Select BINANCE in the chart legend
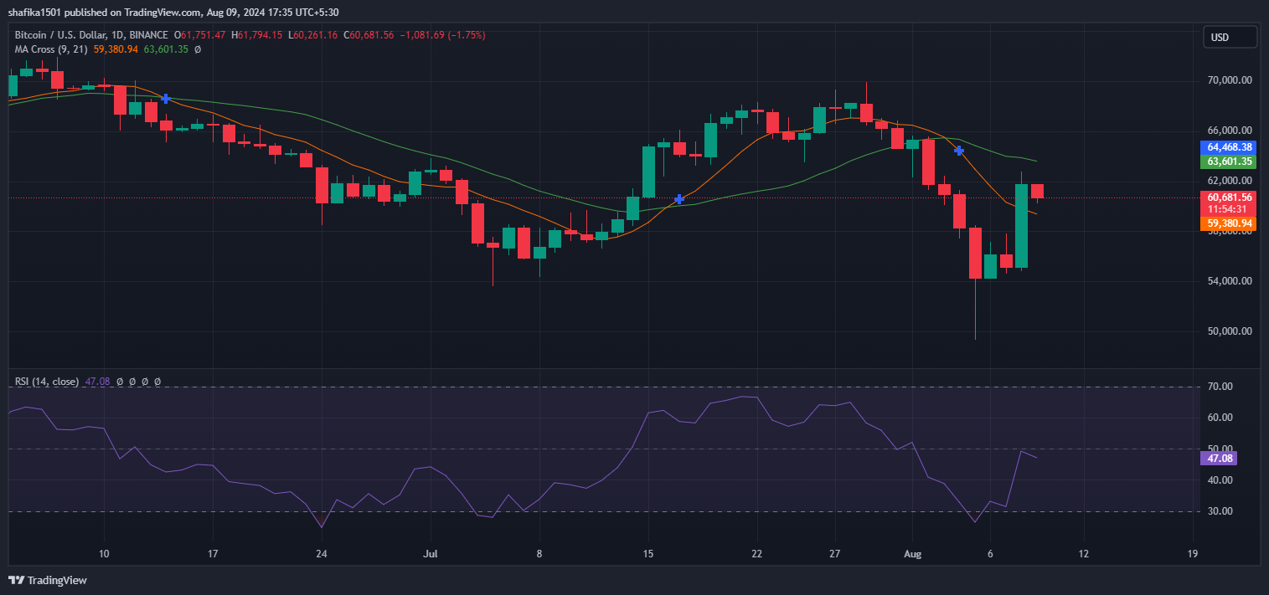This screenshot has width=1269, height=595. [149, 34]
